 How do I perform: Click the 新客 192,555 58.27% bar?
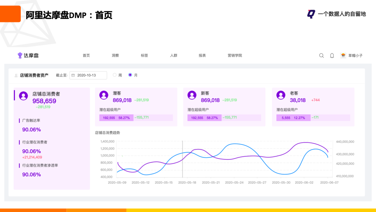point(204,118)
